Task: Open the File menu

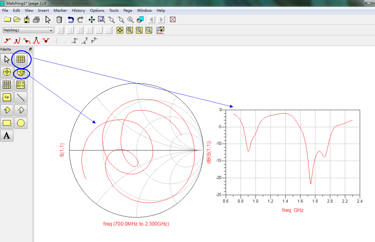Action: click(5, 10)
